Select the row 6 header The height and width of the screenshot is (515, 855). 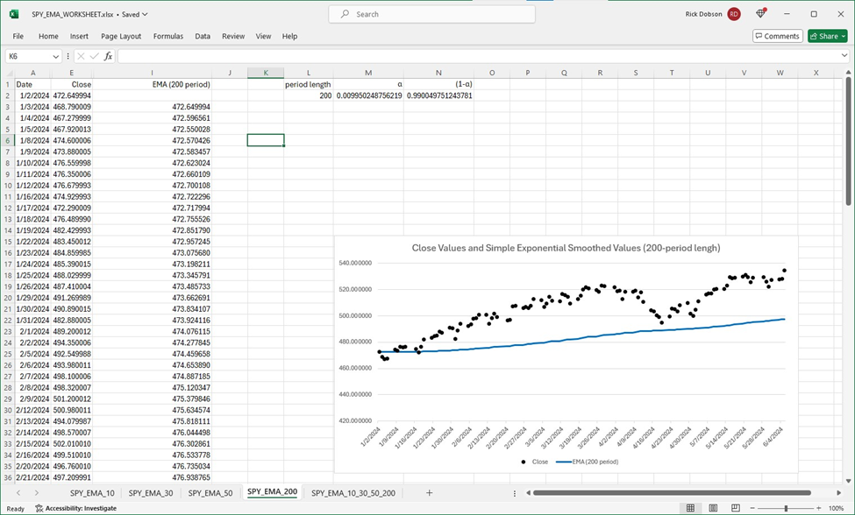(x=8, y=140)
